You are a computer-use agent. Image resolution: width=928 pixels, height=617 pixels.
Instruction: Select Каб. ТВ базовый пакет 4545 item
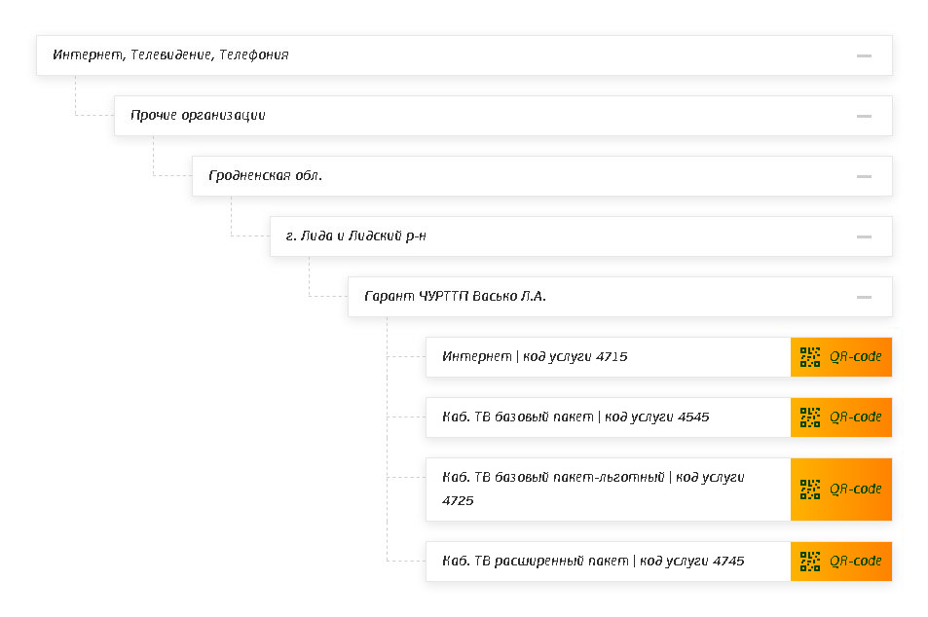coord(608,417)
